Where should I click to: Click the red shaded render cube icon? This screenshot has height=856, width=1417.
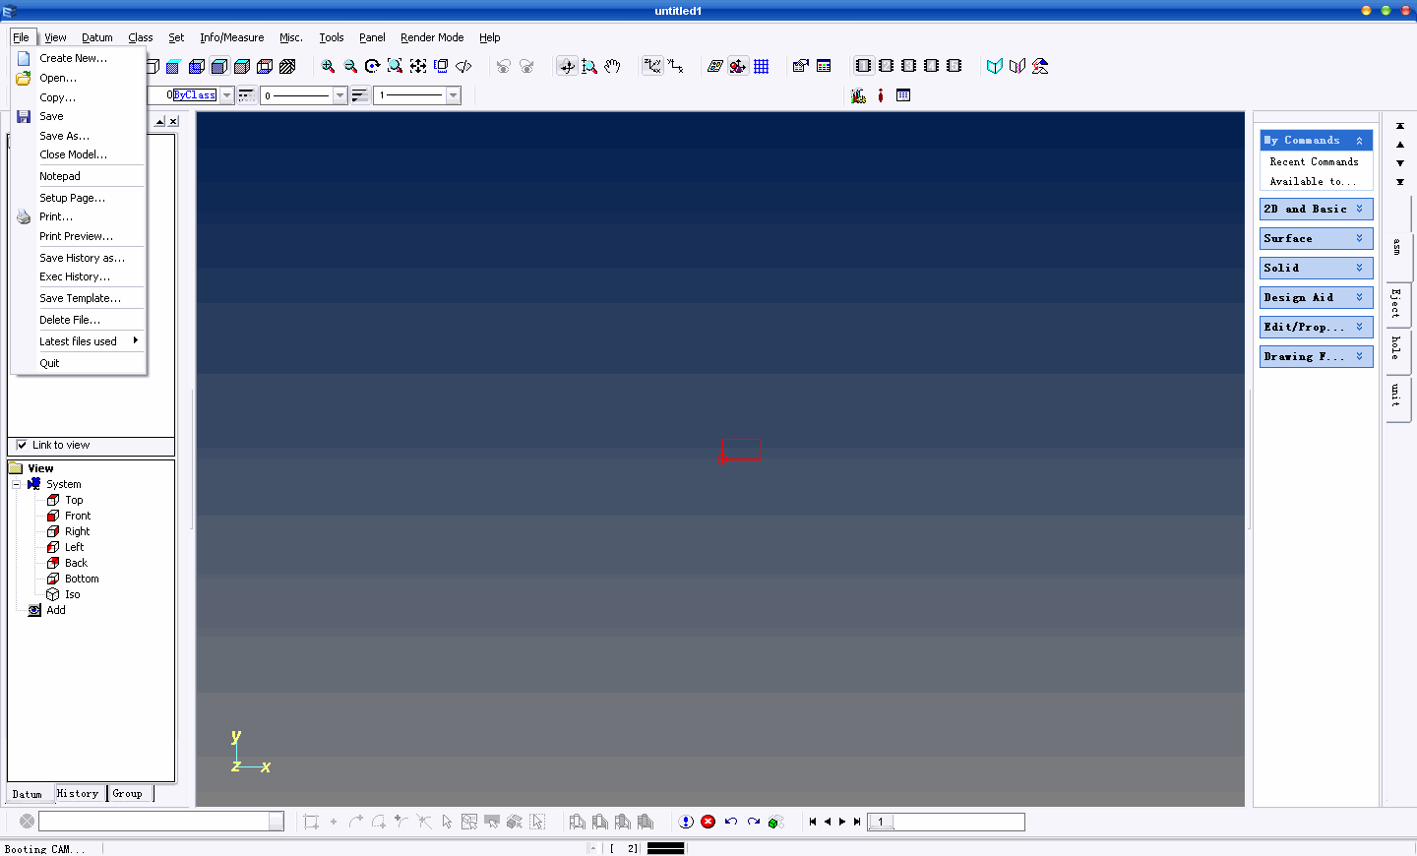tap(242, 66)
